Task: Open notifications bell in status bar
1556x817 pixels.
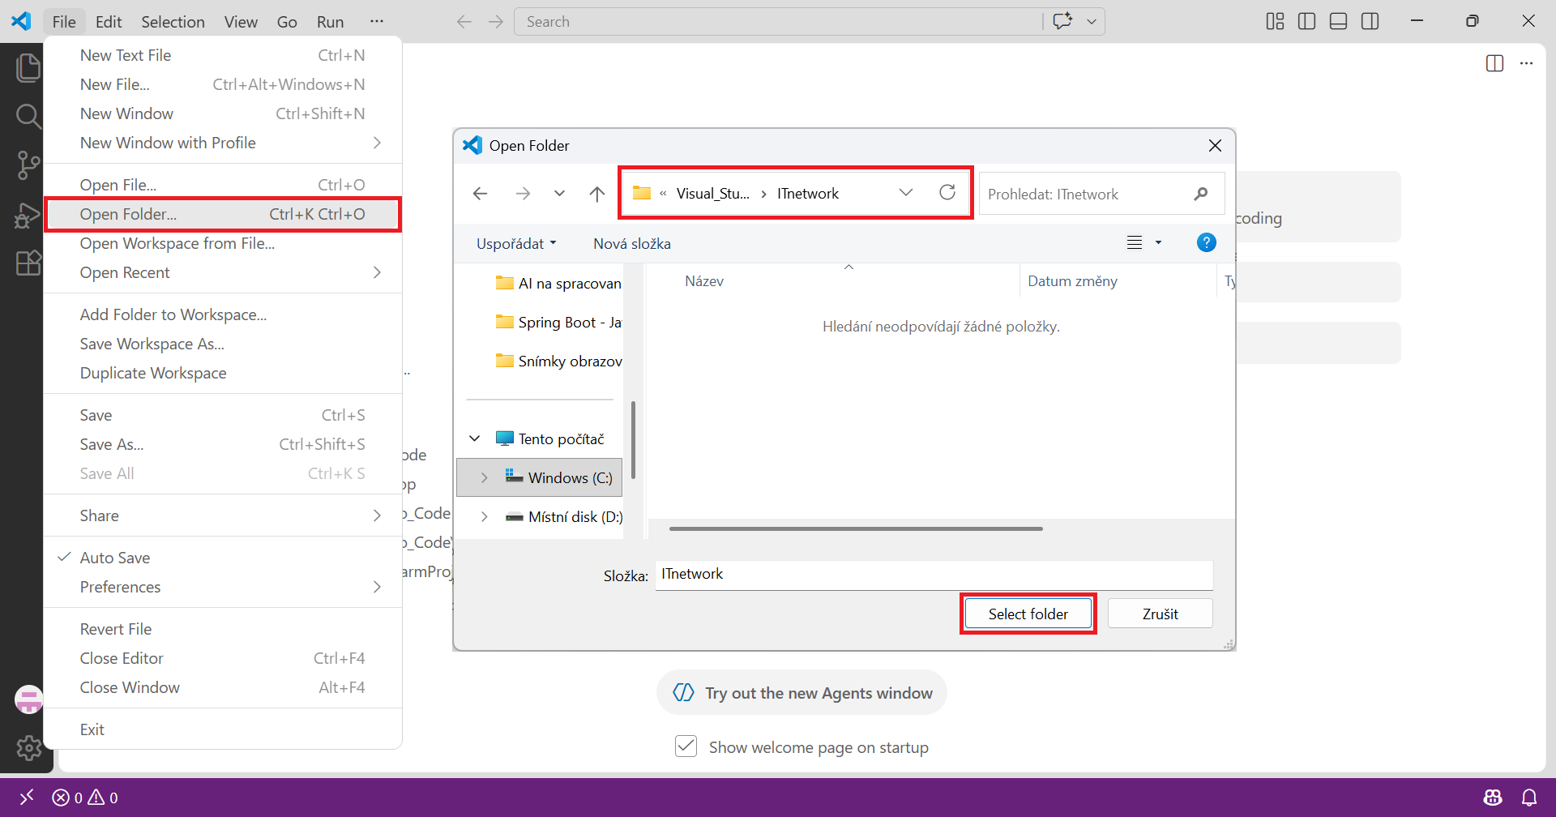Action: tap(1529, 798)
